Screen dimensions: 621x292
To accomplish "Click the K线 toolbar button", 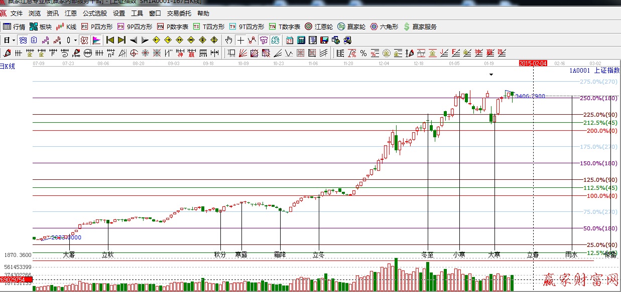I will 66,27.
